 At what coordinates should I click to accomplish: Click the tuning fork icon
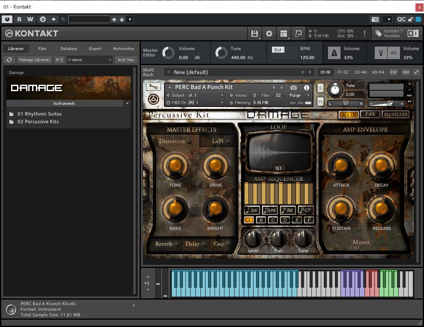tap(380, 53)
